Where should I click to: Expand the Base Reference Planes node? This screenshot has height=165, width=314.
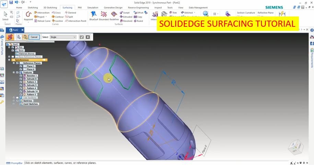9,57
